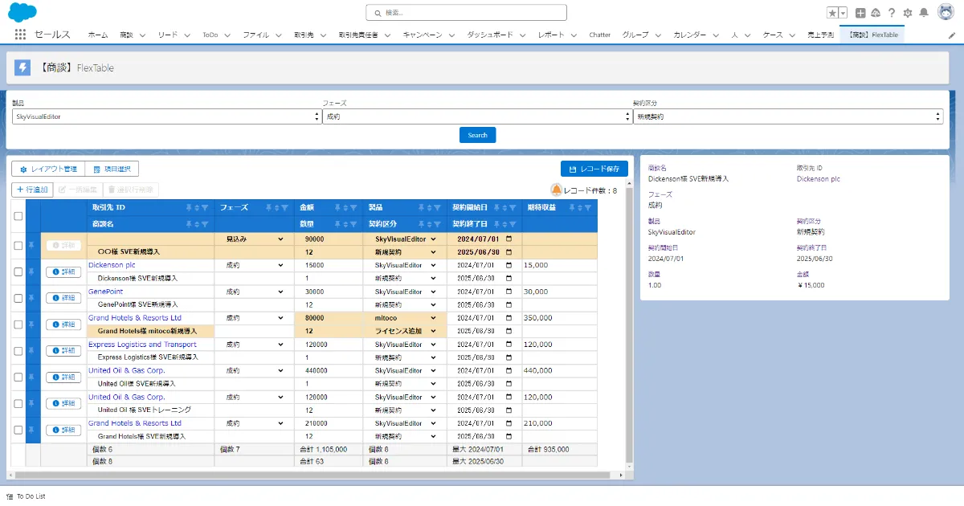Toggle the select-all checkbox in table header

(18, 215)
